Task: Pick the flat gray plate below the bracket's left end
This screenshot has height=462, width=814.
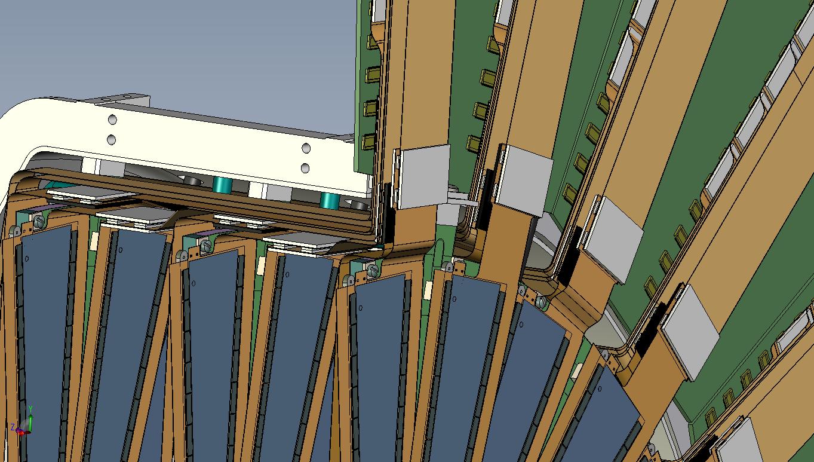Action: 75,192
